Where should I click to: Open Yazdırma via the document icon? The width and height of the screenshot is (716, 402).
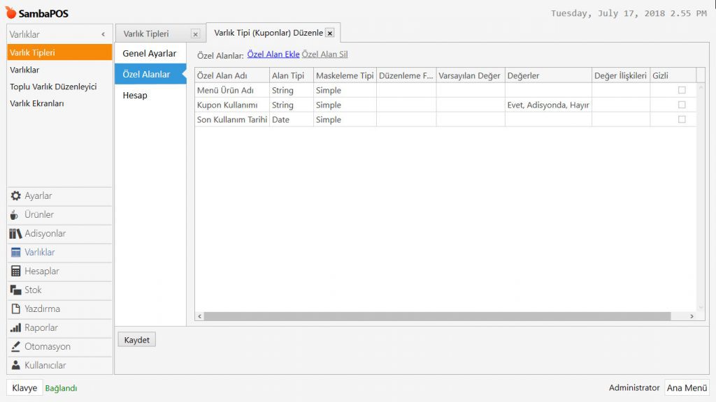point(16,309)
